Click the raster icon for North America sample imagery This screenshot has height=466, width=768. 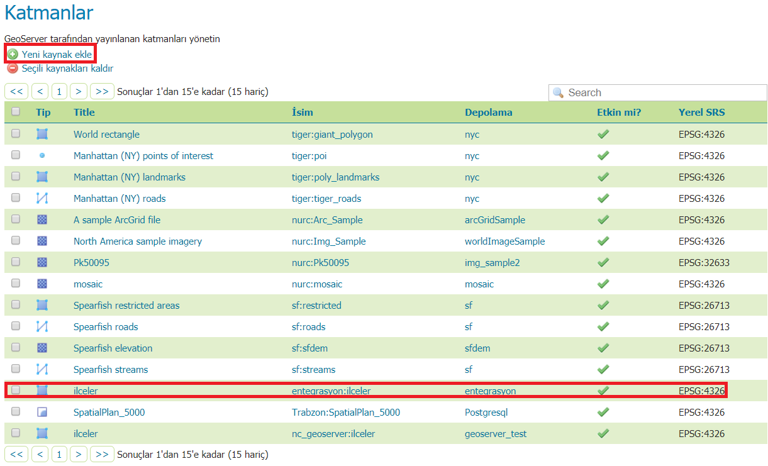pyautogui.click(x=42, y=241)
